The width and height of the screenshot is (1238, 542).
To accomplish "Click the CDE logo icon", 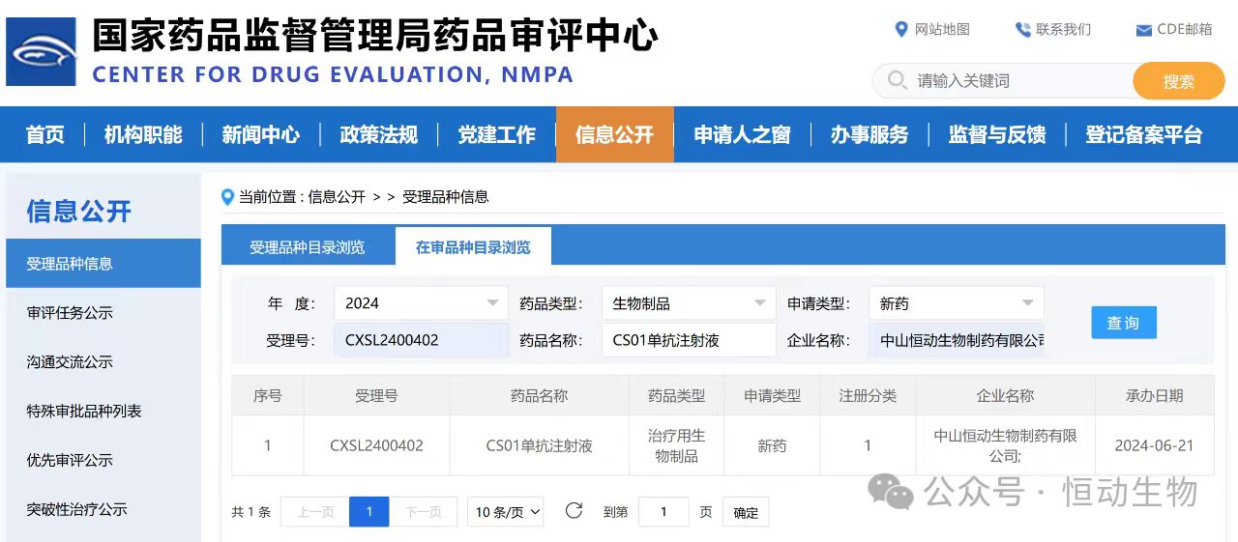I will click(x=41, y=51).
